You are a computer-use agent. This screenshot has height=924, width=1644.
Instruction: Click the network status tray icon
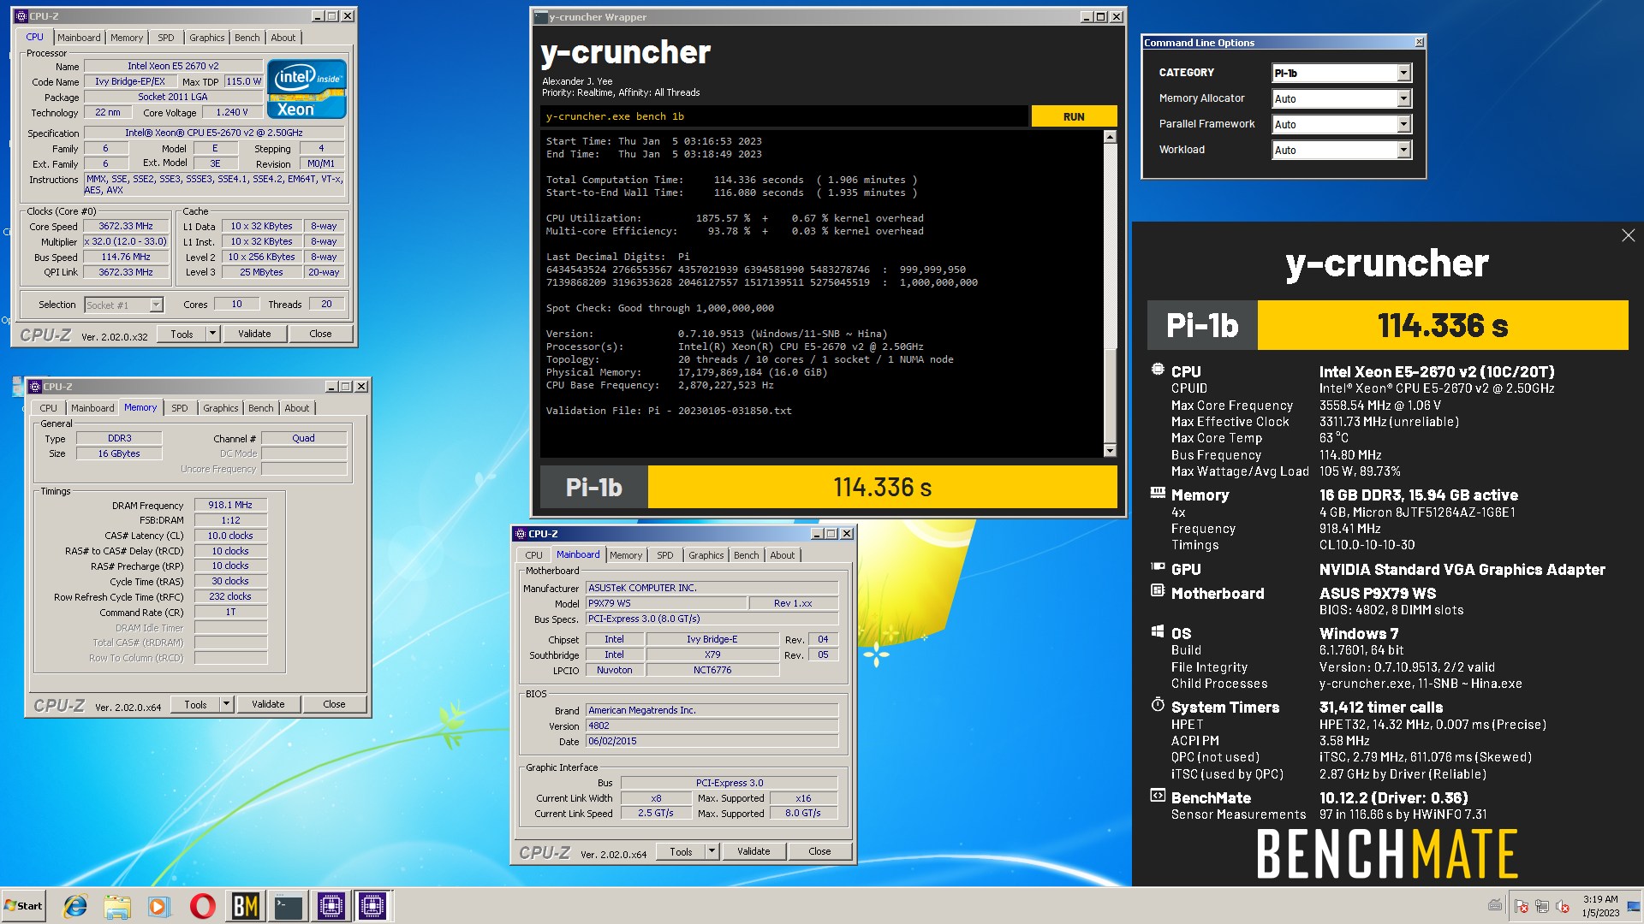pyautogui.click(x=1542, y=906)
